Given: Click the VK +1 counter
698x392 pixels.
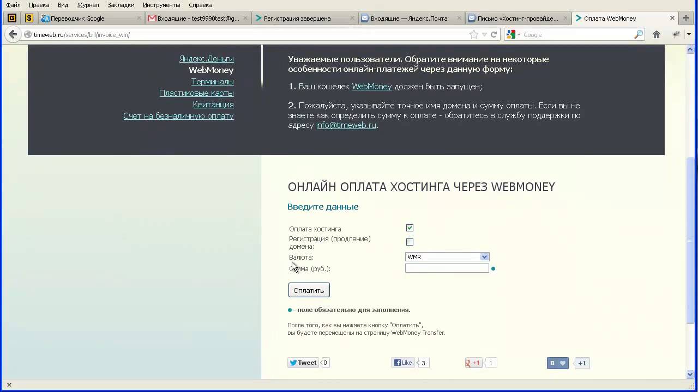Looking at the screenshot, I should [x=582, y=363].
